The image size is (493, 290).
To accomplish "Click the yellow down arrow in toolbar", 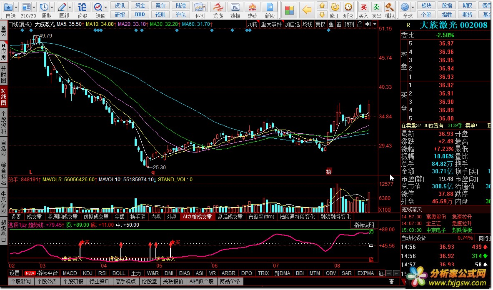I will [322, 15].
